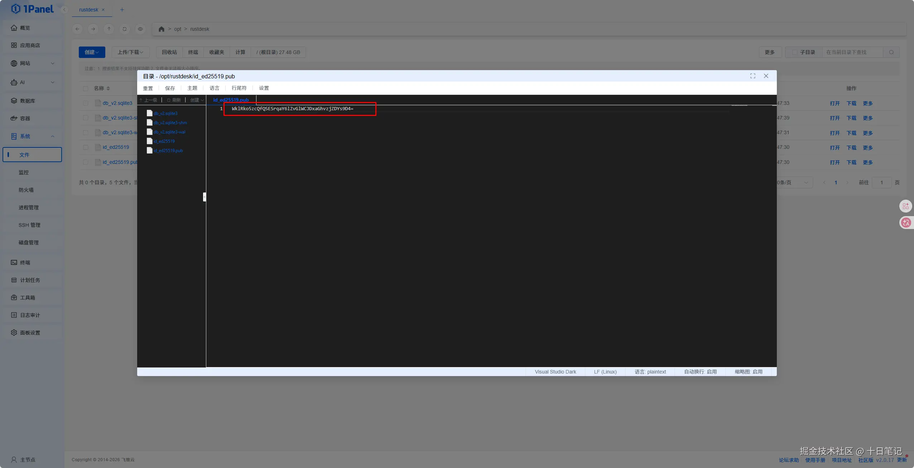Open id_ed25519 in the editor file tree
The height and width of the screenshot is (468, 914).
click(x=164, y=141)
